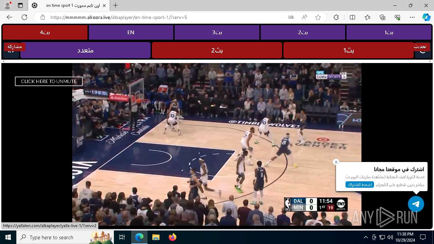Image resolution: width=434 pixels, height=244 pixels.
Task: Show hidden system tray icons
Action: coord(366,237)
